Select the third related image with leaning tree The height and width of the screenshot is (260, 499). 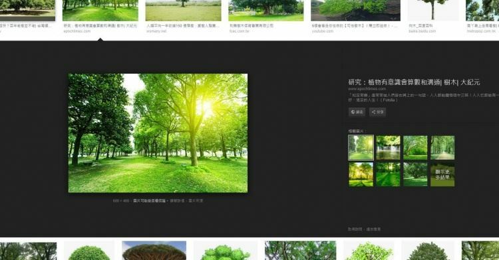click(x=415, y=147)
